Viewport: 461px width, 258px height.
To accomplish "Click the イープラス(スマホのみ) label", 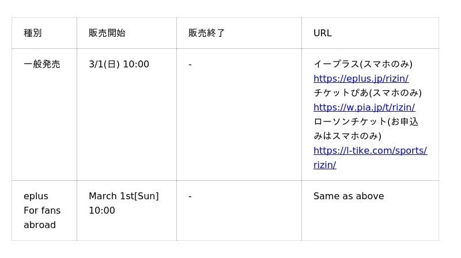I will click(363, 64).
